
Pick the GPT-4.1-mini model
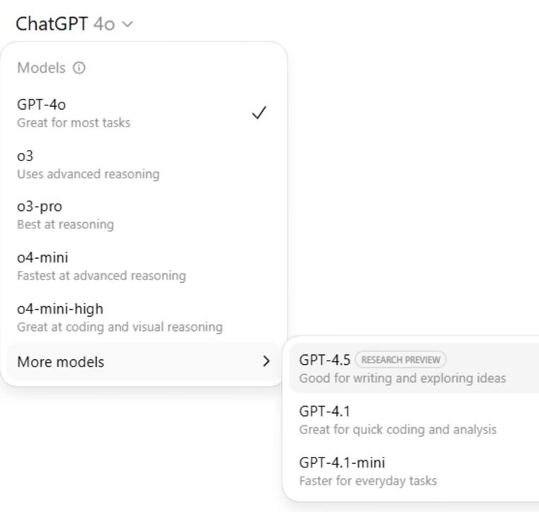point(414,471)
